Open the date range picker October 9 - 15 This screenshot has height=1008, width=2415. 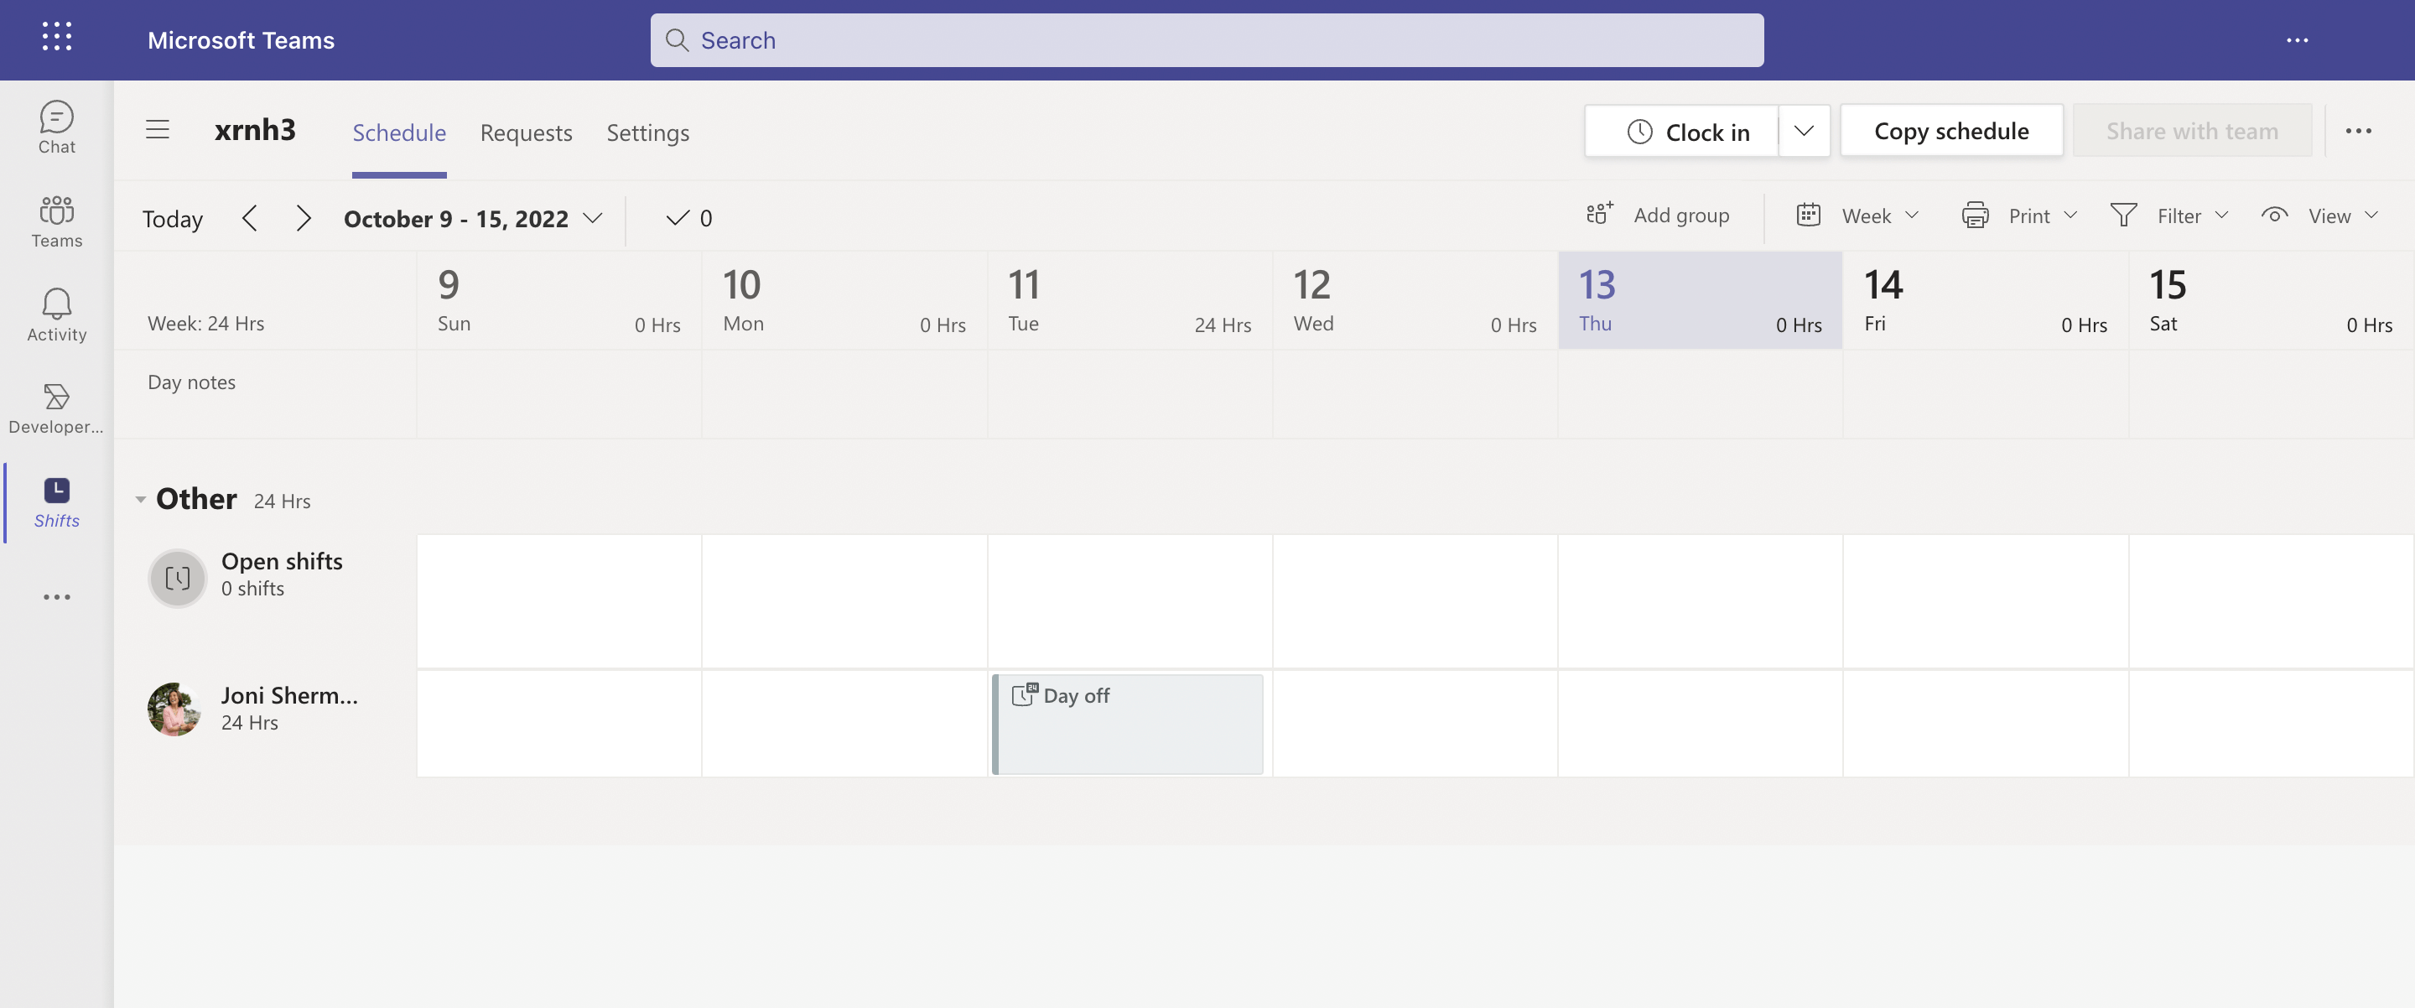tap(472, 219)
